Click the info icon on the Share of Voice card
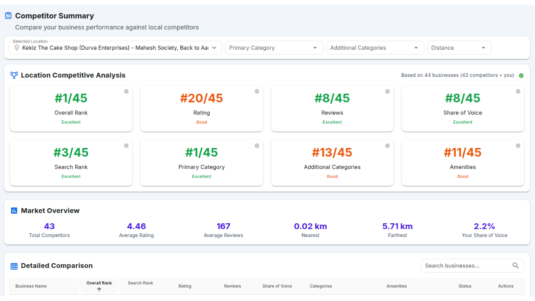The height and width of the screenshot is (301, 535). pyautogui.click(x=518, y=91)
